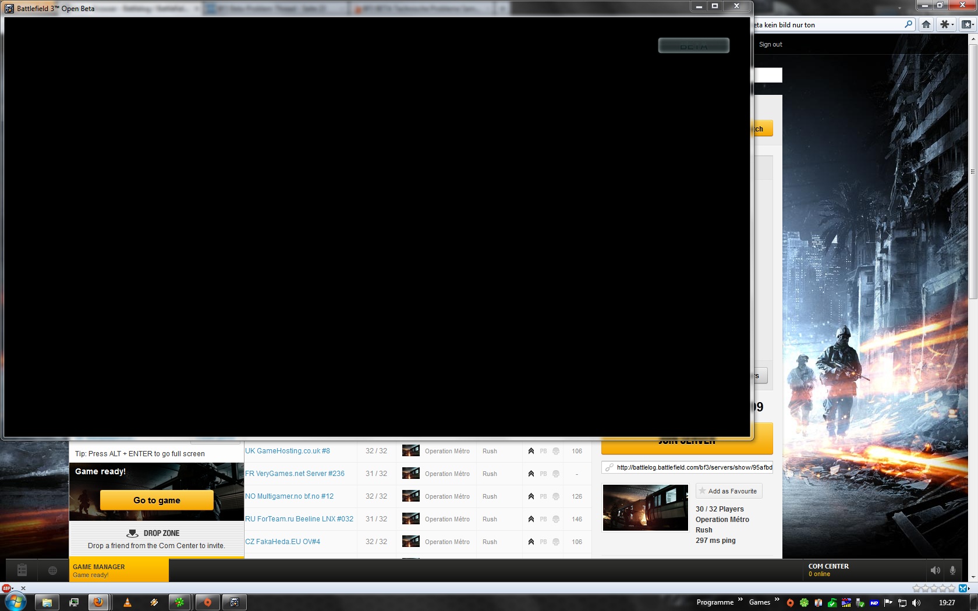Viewport: 978px width, 611px height.
Task: Open FR VeryGames.net Server #236
Action: (x=295, y=474)
